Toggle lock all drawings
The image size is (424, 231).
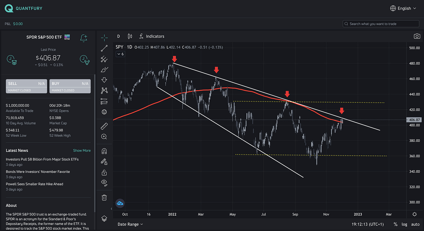coord(104,172)
